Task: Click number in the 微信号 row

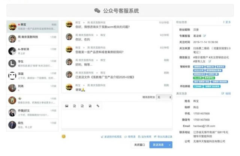Action: tap(201, 120)
